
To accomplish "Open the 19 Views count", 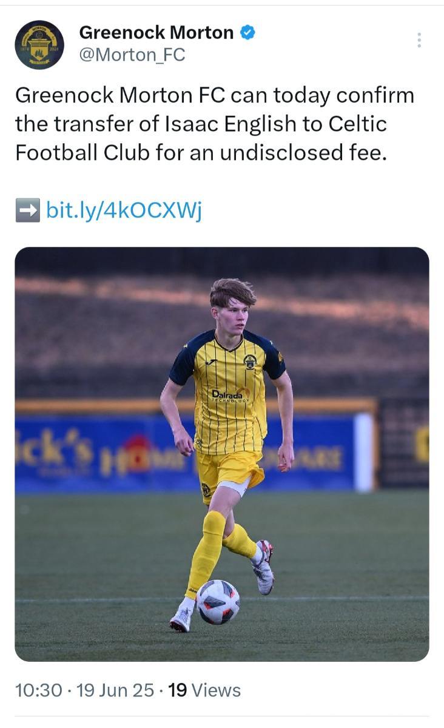I will coord(204,690).
